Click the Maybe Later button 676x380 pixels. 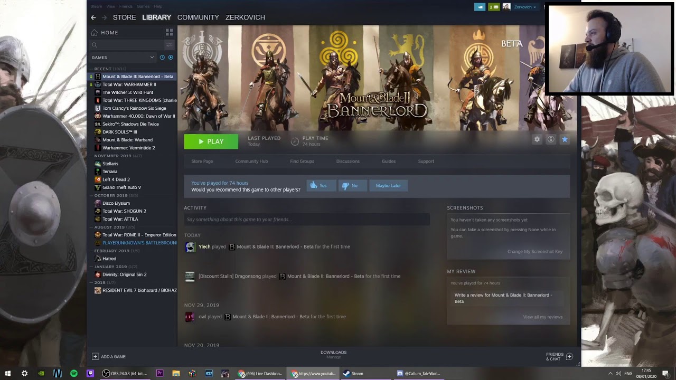click(x=388, y=185)
